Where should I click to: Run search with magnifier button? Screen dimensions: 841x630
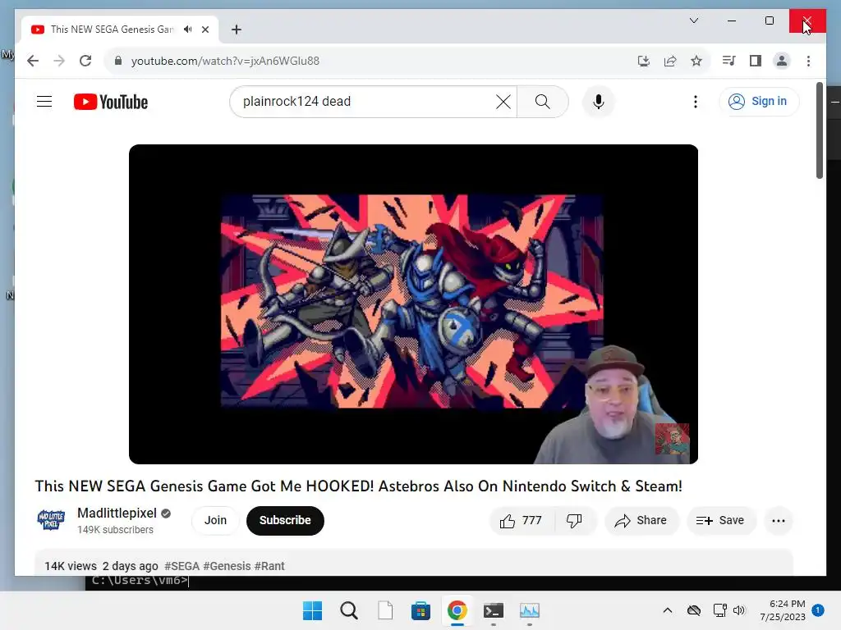(x=542, y=101)
